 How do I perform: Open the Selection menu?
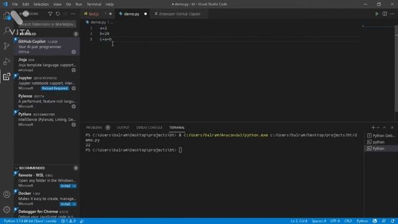point(41,4)
